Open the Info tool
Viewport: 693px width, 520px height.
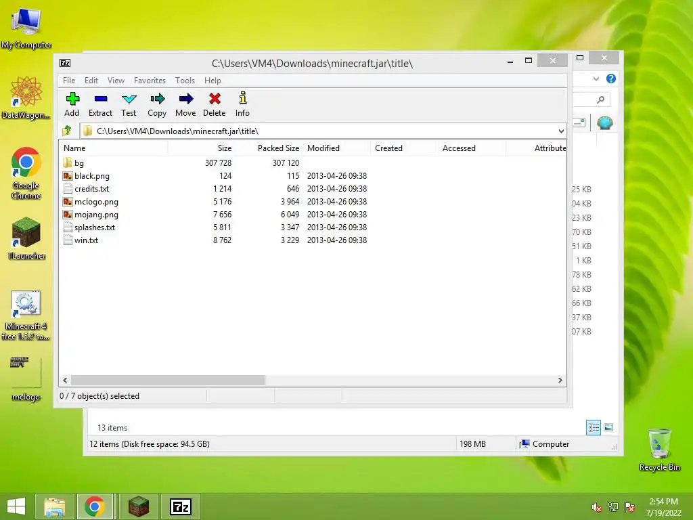point(242,104)
